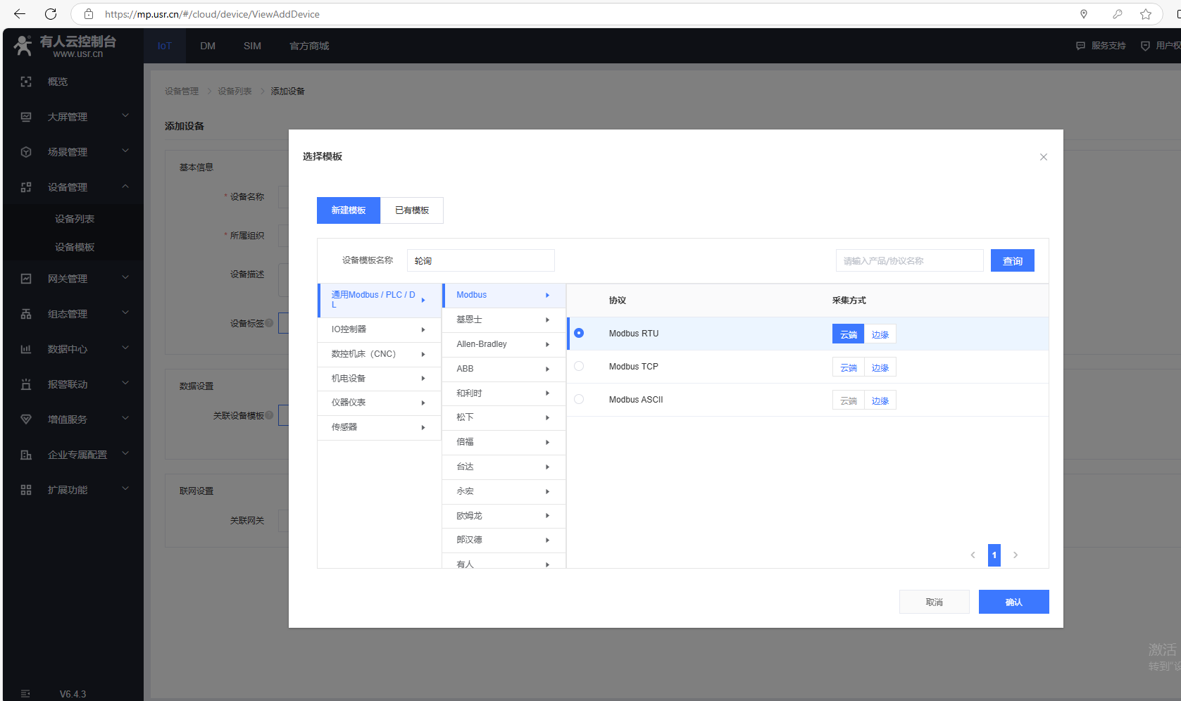Click the 查询 search button
Image resolution: width=1181 pixels, height=701 pixels.
coord(1012,261)
